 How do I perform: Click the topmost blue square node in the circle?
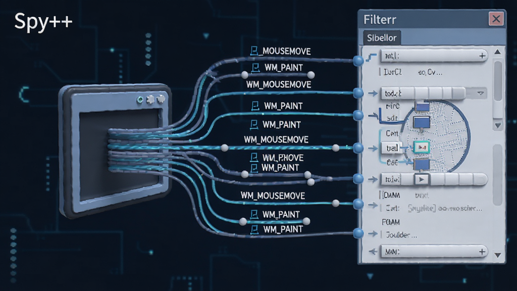(422, 106)
